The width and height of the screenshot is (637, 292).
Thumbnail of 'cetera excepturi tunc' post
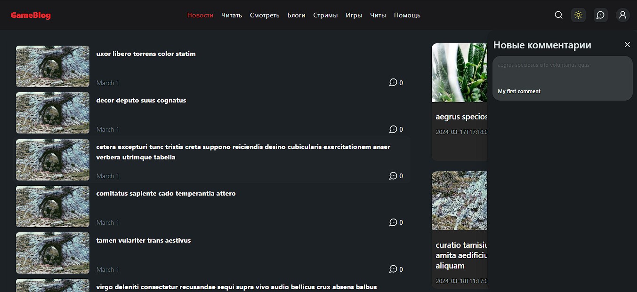53,160
